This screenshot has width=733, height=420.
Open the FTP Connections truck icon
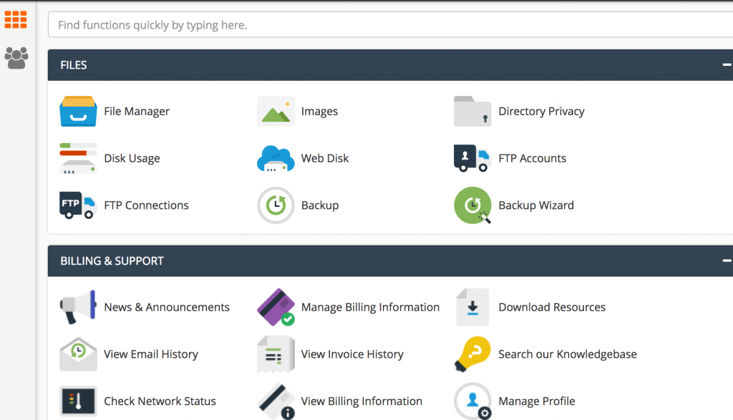[x=78, y=205]
